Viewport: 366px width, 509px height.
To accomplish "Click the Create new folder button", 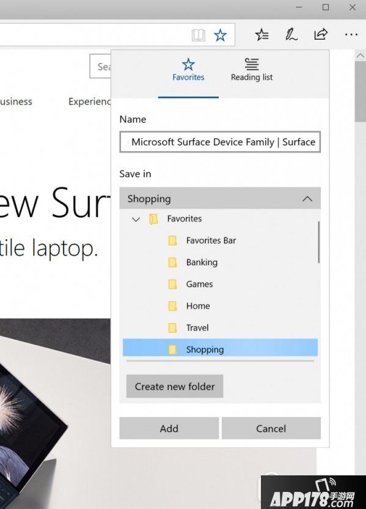I will pyautogui.click(x=175, y=386).
